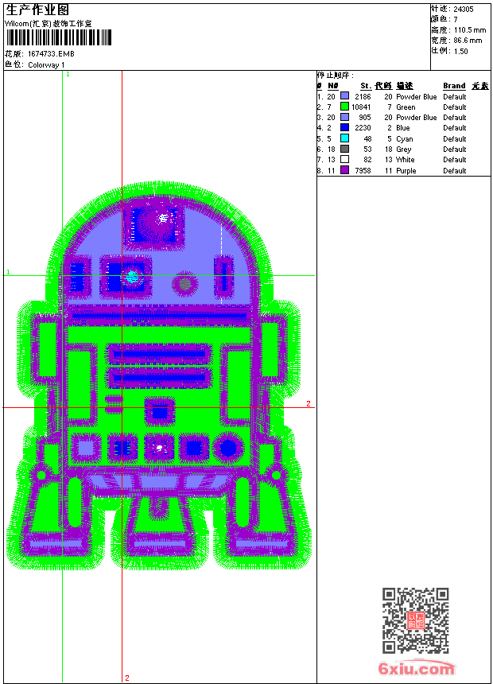Pick the Purple color swatch
Image resolution: width=493 pixels, height=684 pixels.
pyautogui.click(x=344, y=170)
